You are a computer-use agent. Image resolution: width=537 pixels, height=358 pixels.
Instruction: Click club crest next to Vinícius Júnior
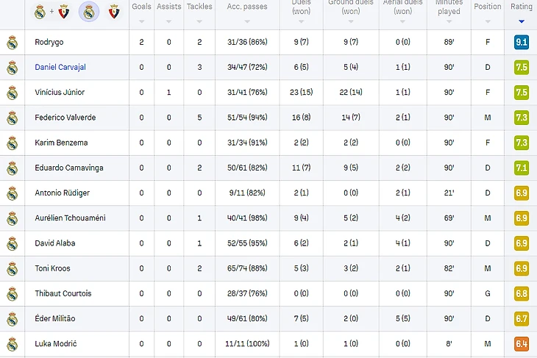click(x=13, y=93)
